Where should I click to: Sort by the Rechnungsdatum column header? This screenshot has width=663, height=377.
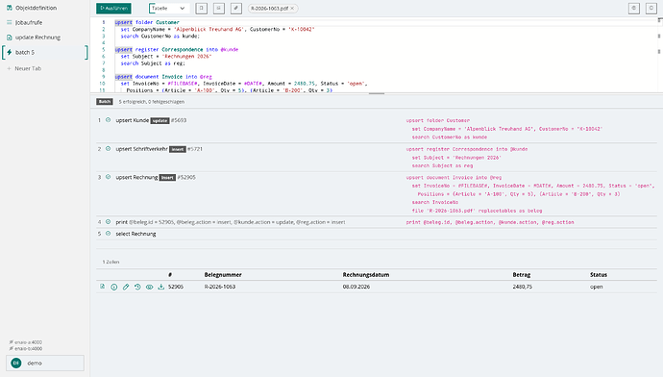[366, 275]
